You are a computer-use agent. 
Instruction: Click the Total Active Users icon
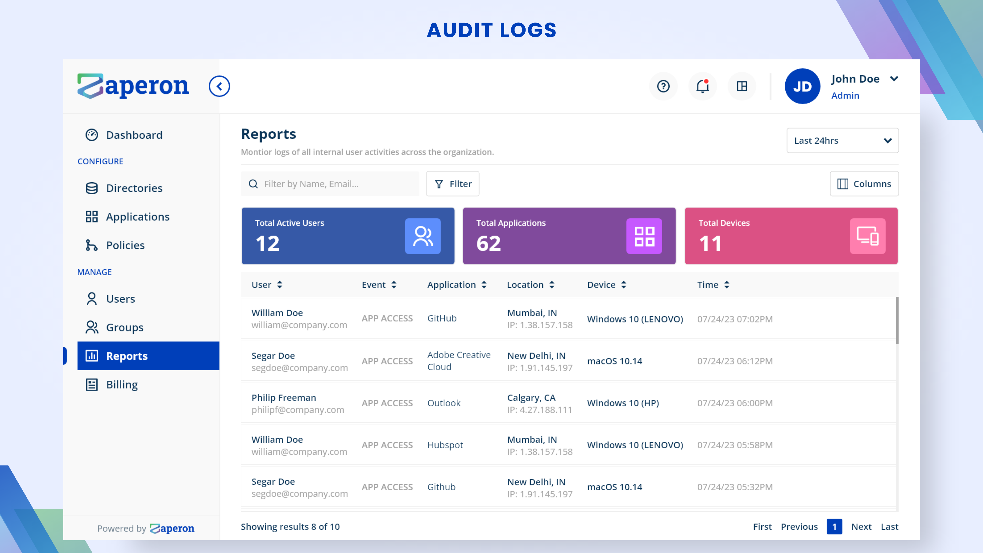coord(422,236)
